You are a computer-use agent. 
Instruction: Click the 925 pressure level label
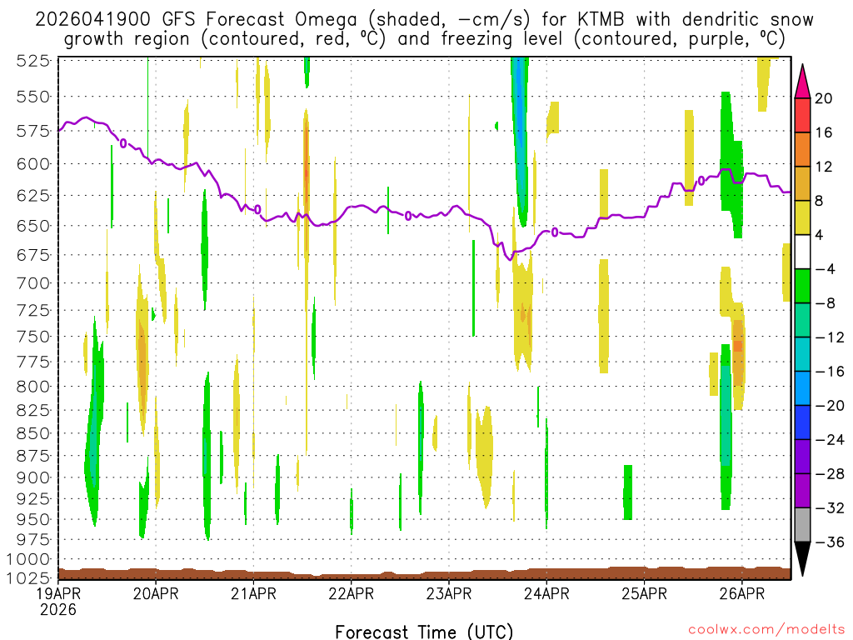pyautogui.click(x=33, y=499)
